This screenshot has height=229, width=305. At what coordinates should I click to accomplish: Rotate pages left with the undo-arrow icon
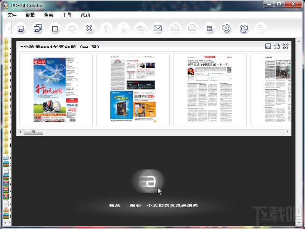[x=226, y=28]
